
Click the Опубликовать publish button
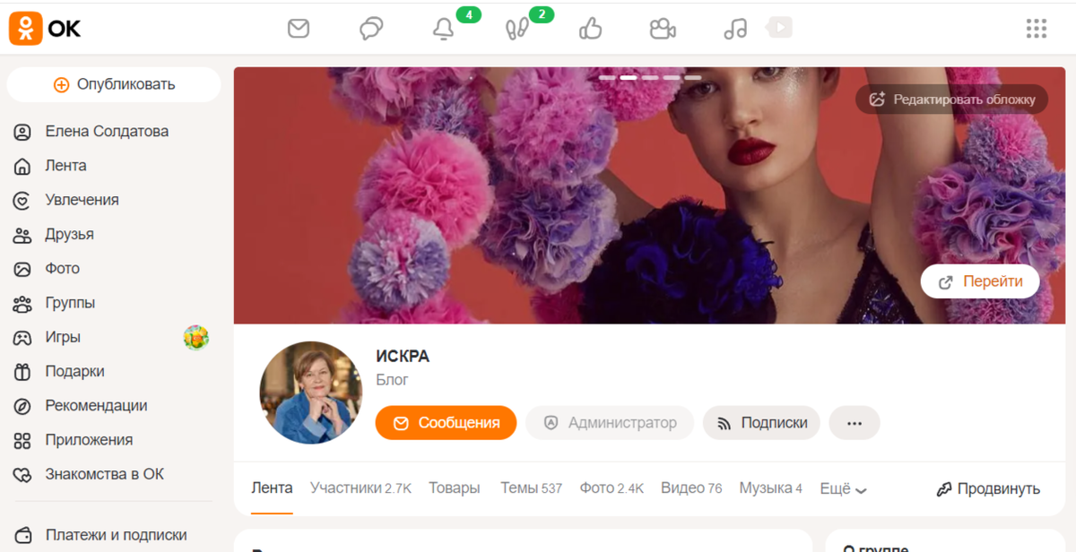coord(114,84)
